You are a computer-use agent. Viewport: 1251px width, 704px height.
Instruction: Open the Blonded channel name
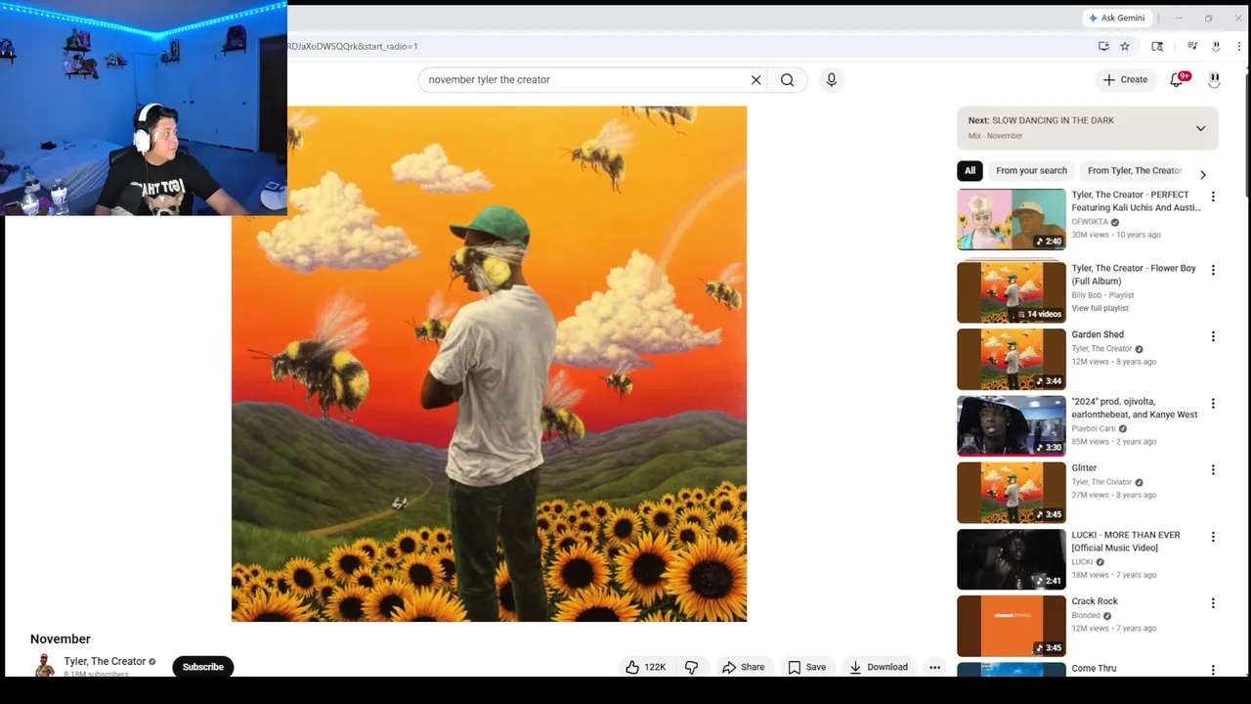coord(1086,616)
